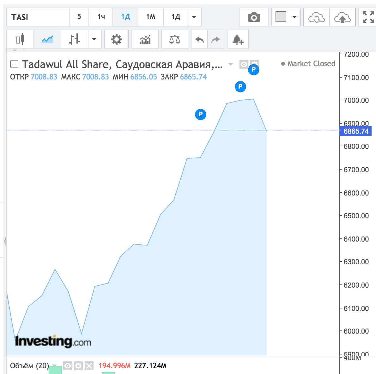The width and height of the screenshot is (376, 374).
Task: Click the 6865.74 current price label
Action: coord(356,131)
